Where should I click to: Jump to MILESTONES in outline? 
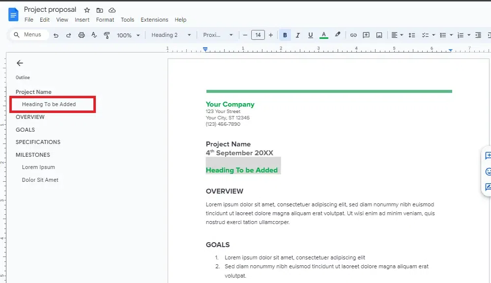[33, 155]
